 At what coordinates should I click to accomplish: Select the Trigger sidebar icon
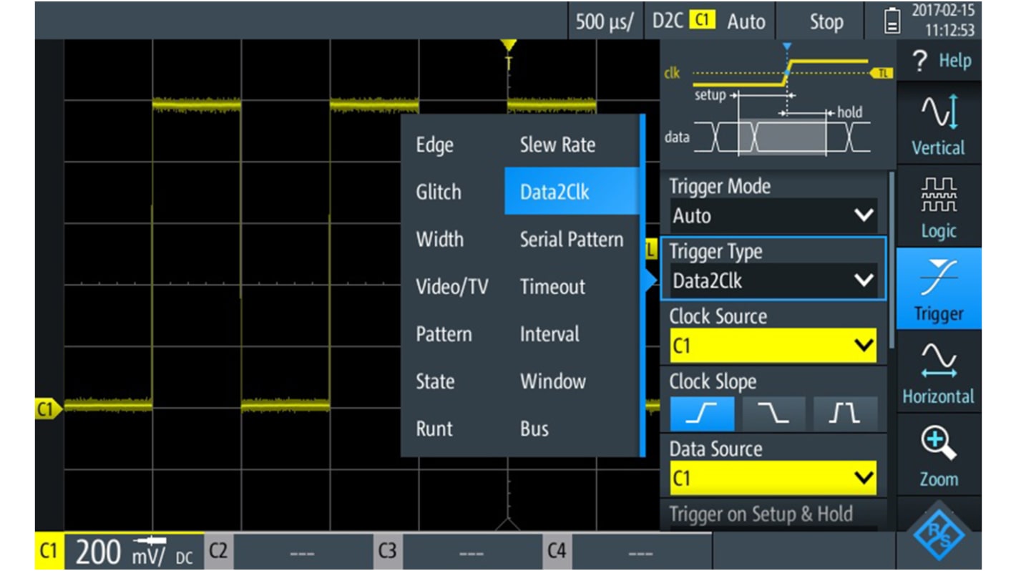pos(938,289)
